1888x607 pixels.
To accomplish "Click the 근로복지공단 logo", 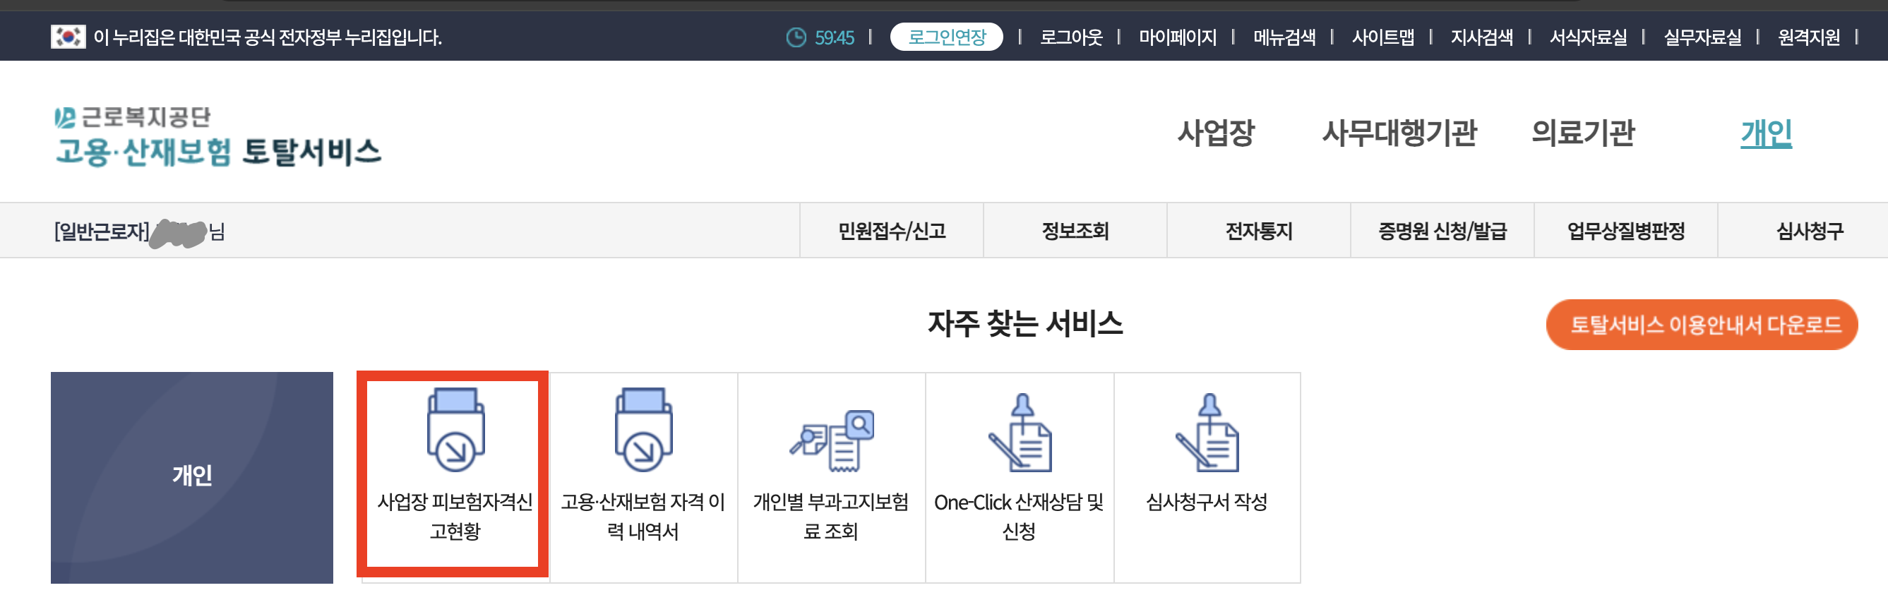I will pos(133,117).
